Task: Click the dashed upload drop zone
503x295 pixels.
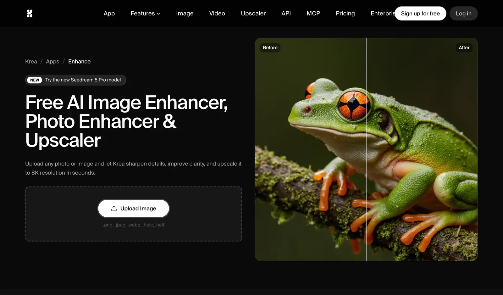Action: coord(134,214)
